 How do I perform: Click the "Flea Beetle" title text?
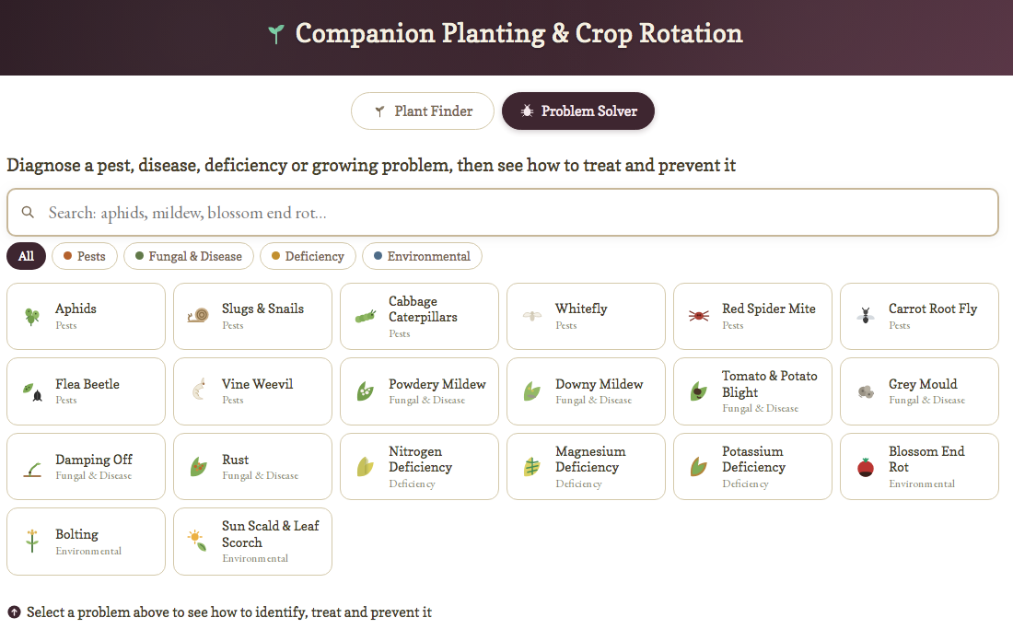coord(87,384)
